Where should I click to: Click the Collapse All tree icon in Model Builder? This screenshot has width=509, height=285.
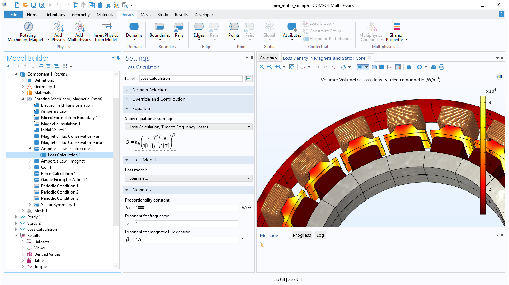[x=49, y=66]
